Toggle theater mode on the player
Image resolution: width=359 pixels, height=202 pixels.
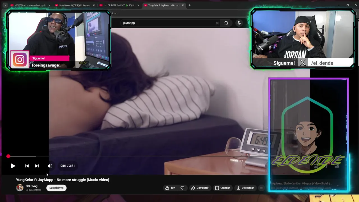(x=337, y=166)
